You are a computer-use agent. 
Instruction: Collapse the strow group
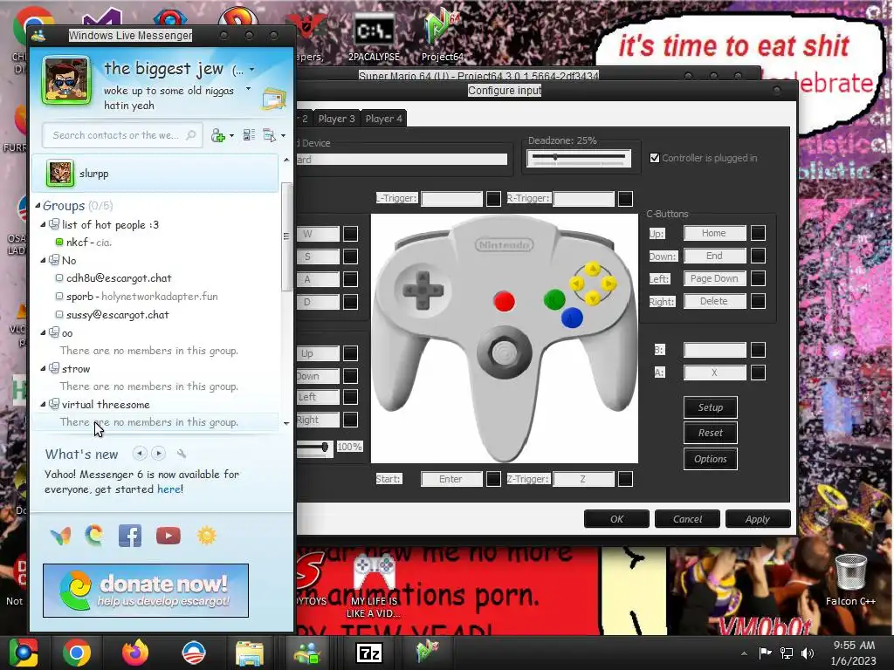pyautogui.click(x=43, y=369)
